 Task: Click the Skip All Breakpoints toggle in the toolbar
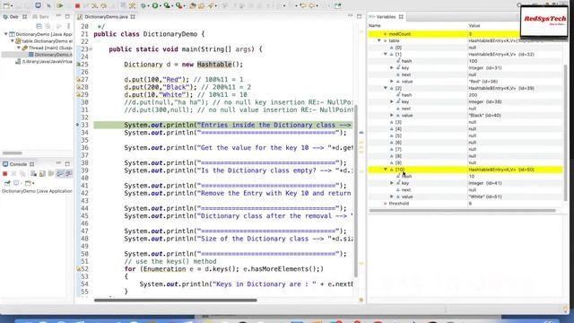tap(48, 5)
